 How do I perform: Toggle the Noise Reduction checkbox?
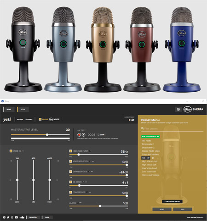70,161
